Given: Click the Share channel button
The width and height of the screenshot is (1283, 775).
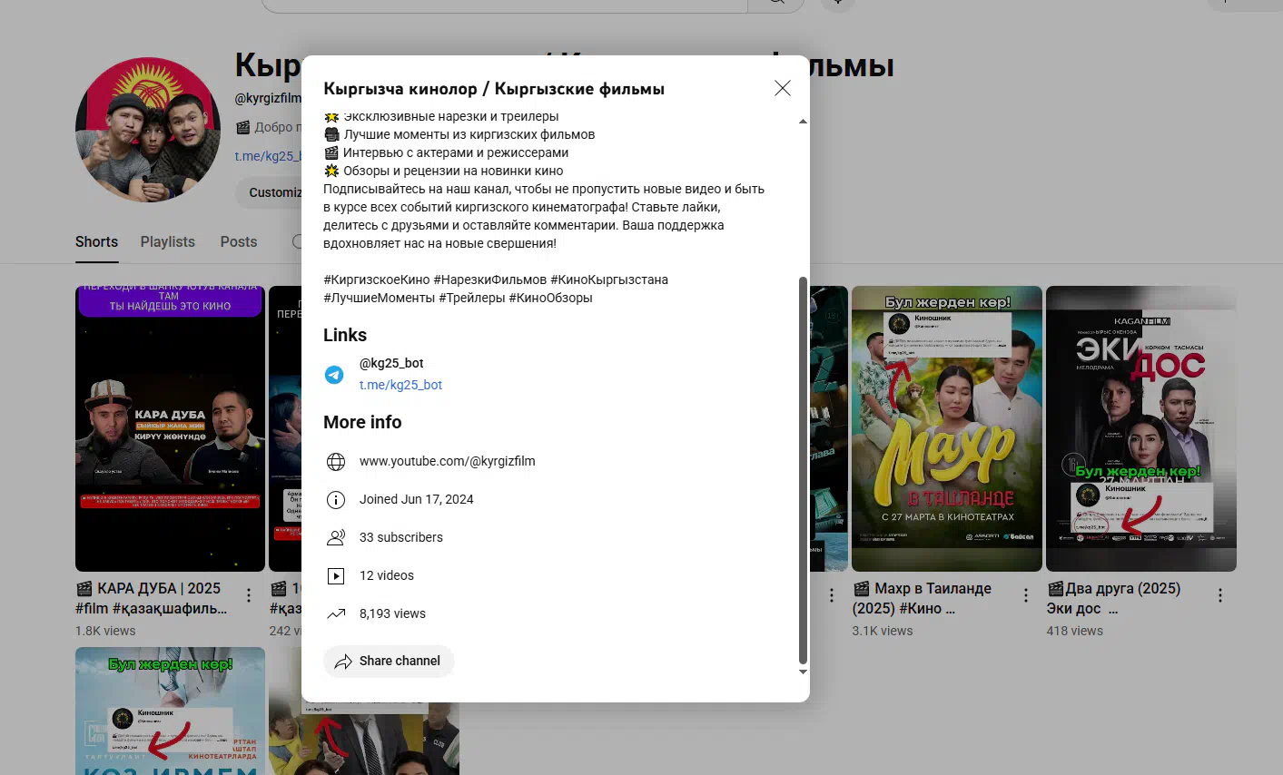Looking at the screenshot, I should (x=389, y=661).
